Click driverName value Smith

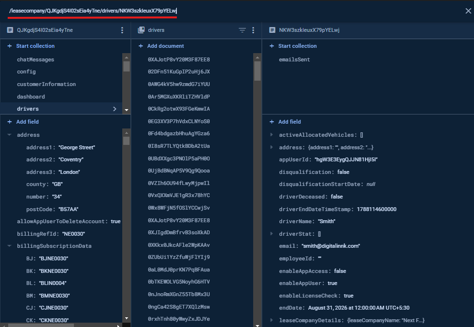(327, 222)
